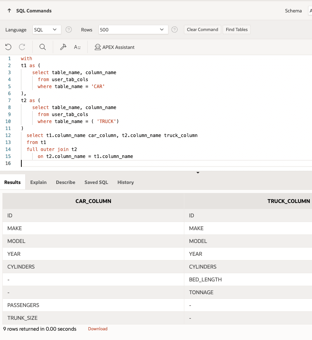Open the Language dropdown showing SQL

pyautogui.click(x=47, y=29)
